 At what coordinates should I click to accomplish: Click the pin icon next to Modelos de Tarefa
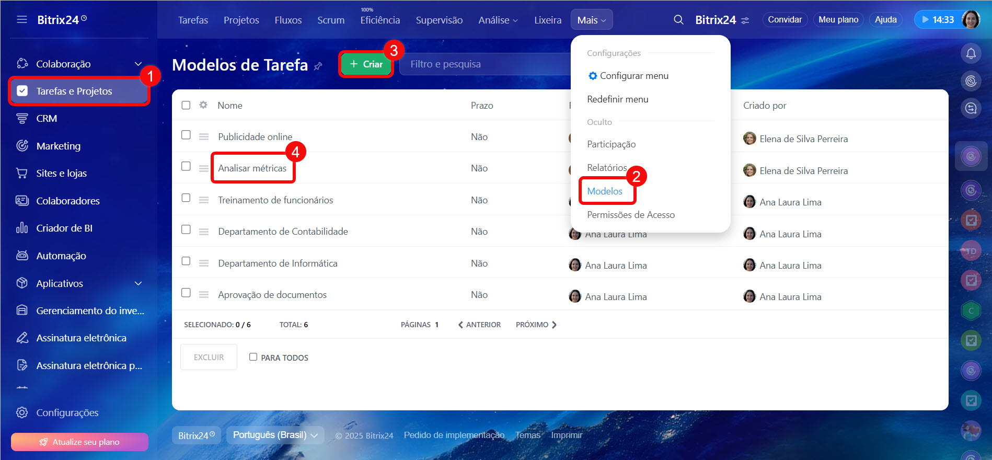[318, 66]
